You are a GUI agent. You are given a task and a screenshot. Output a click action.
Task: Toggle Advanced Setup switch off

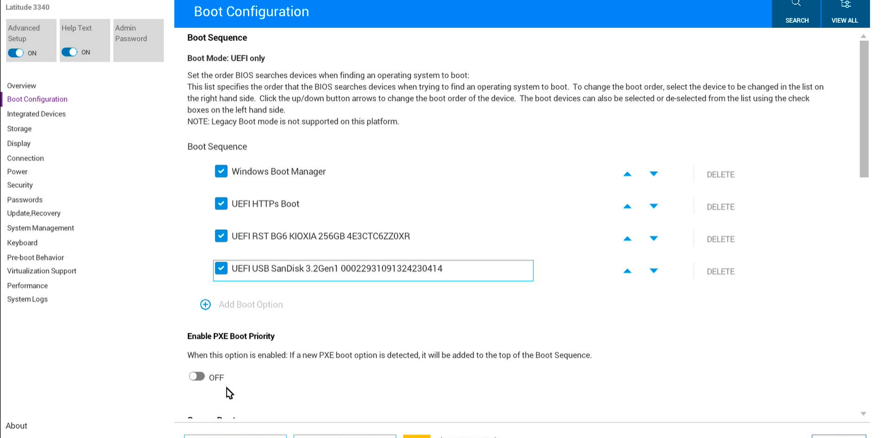(16, 53)
